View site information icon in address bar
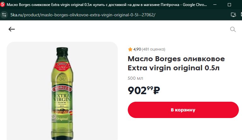This screenshot has height=140, width=242. tap(4, 15)
